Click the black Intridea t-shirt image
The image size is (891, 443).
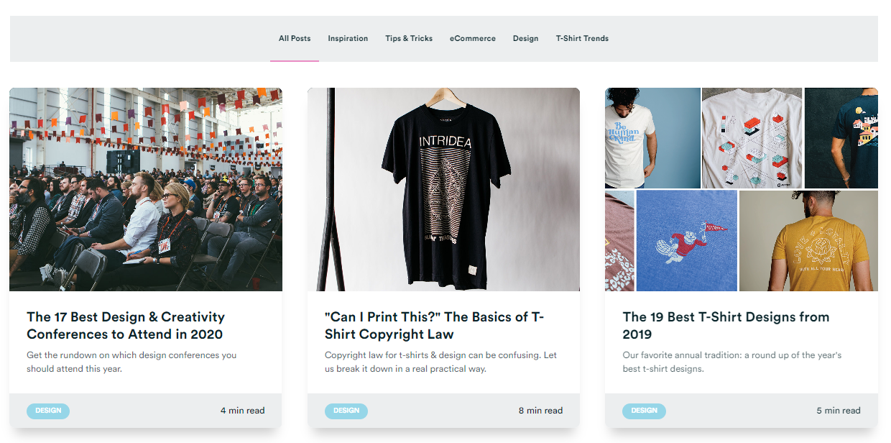click(443, 189)
